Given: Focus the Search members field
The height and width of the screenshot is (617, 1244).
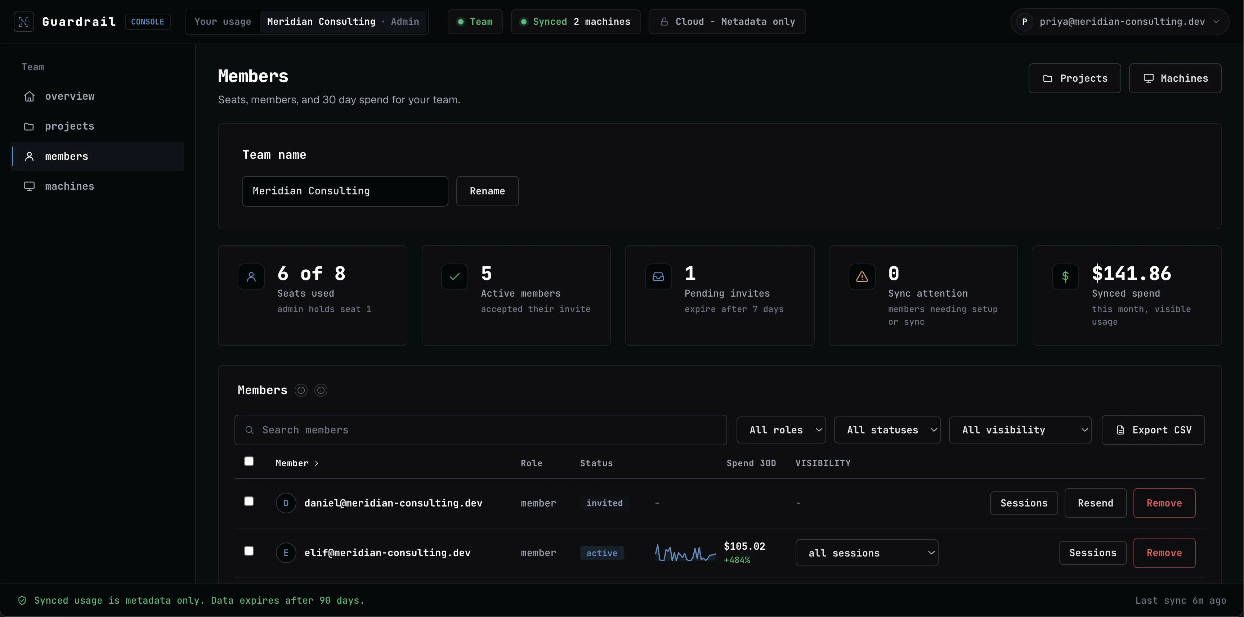Looking at the screenshot, I should click(480, 430).
